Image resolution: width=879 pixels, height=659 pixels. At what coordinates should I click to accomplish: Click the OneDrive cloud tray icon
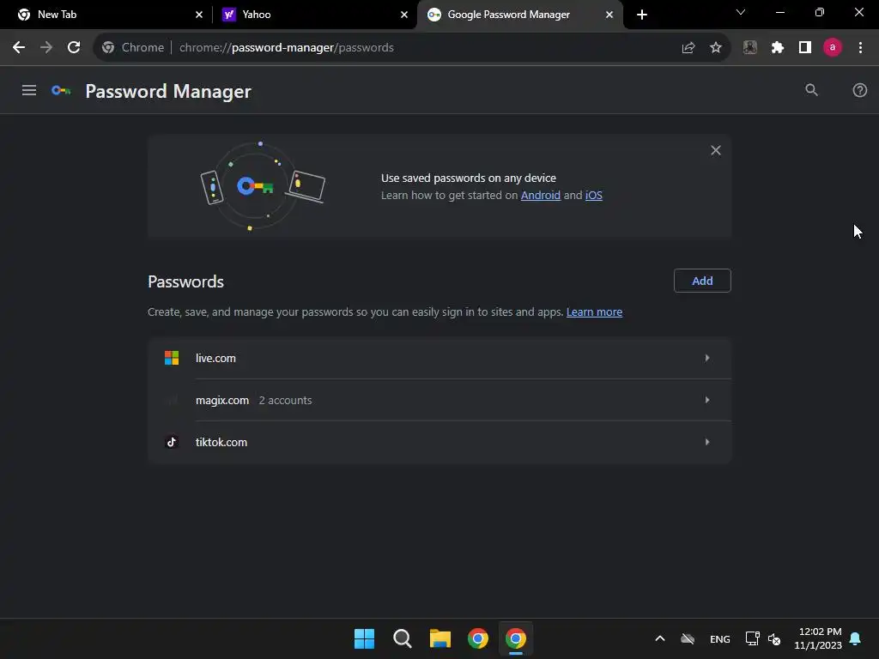(x=688, y=638)
